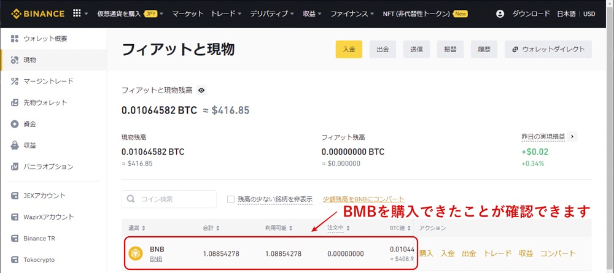Click BNB total 1.08854278 in 合計 column

(221, 253)
